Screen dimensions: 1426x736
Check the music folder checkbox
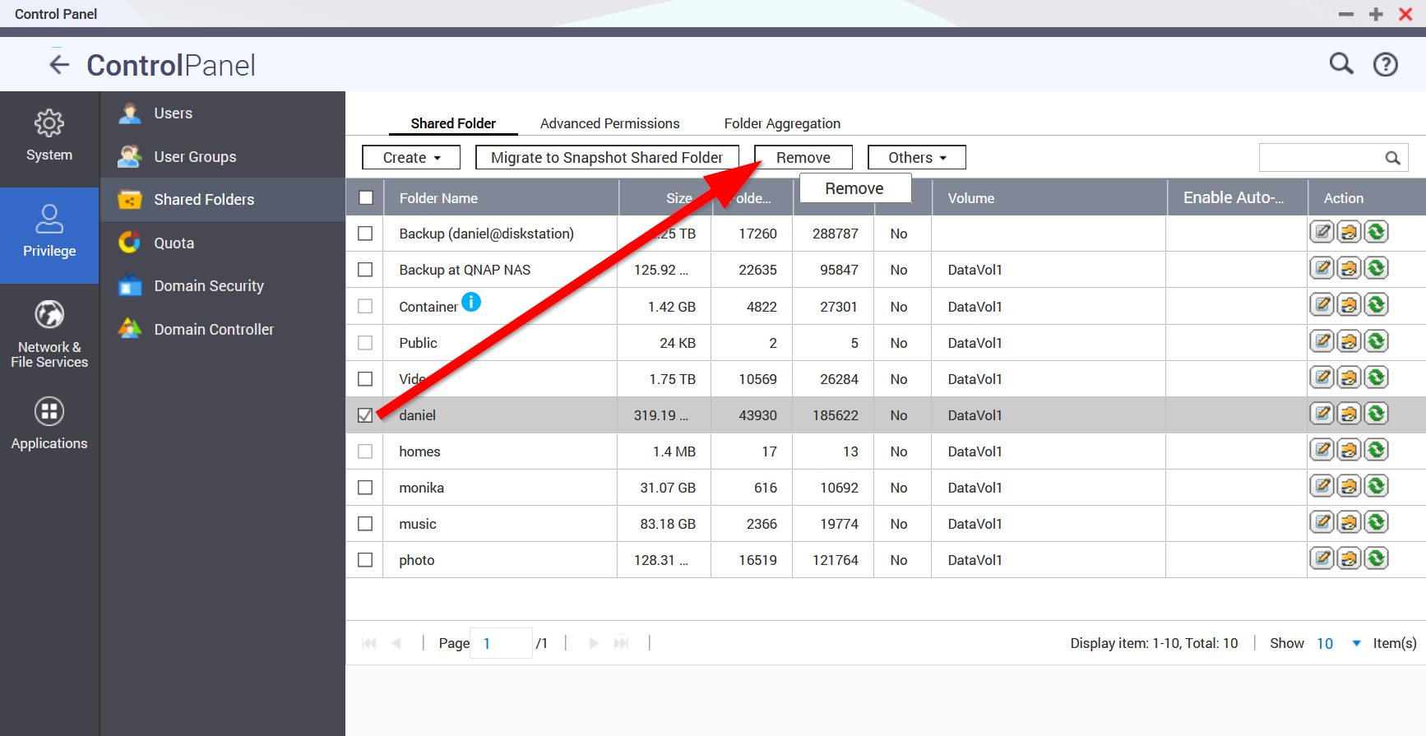[x=365, y=524]
